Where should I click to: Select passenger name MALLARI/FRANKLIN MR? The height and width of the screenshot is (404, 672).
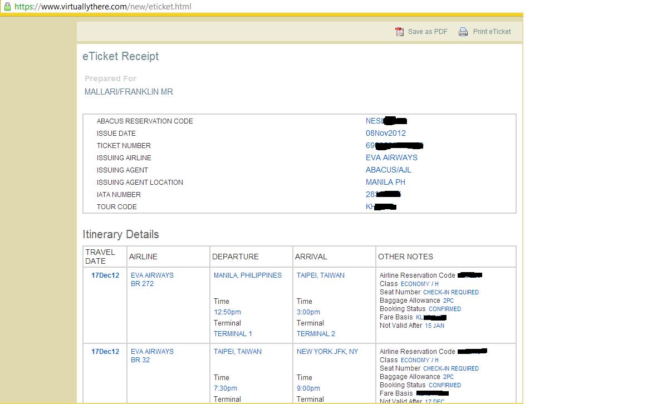point(129,92)
